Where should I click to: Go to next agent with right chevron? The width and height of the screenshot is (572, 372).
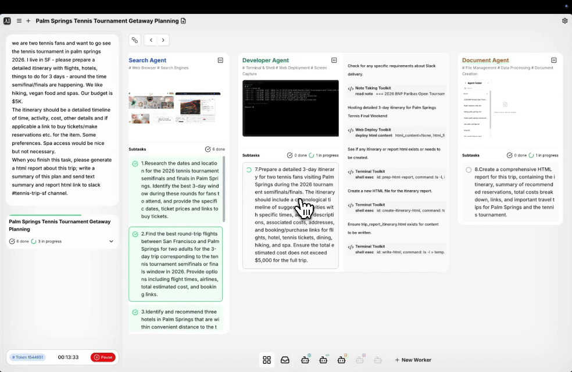pyautogui.click(x=163, y=40)
